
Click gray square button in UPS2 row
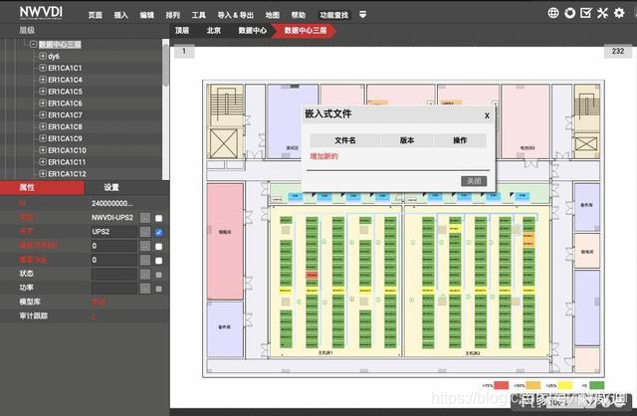click(145, 232)
